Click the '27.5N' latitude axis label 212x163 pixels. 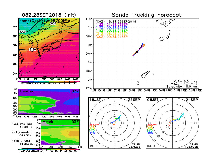click(89, 88)
